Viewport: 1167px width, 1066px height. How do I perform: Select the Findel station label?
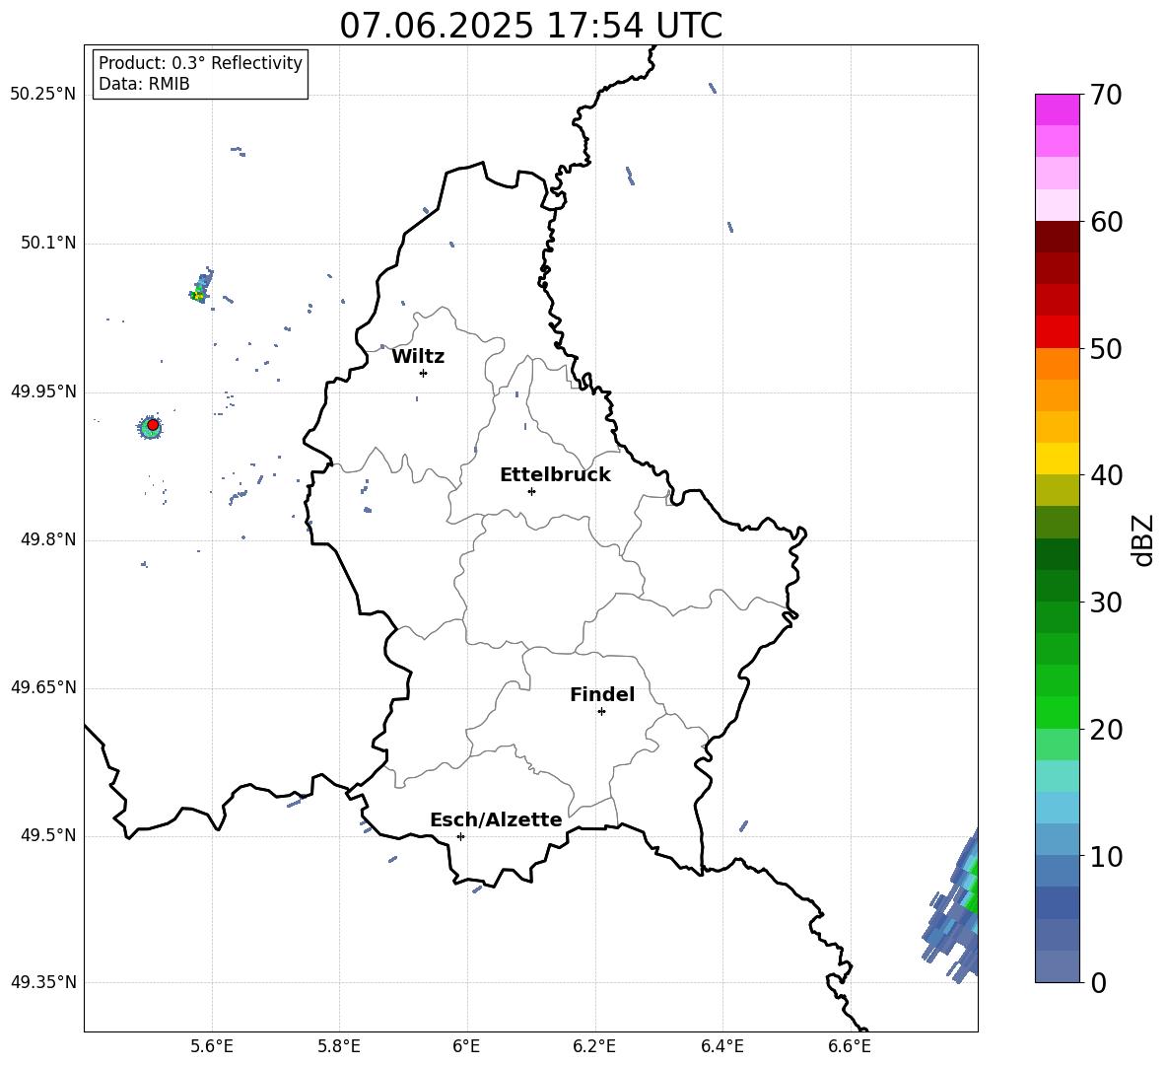(x=602, y=694)
